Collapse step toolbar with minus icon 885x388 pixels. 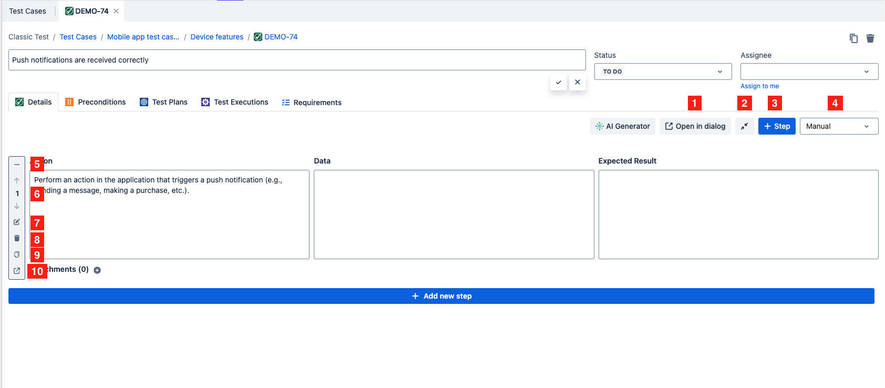pyautogui.click(x=17, y=165)
